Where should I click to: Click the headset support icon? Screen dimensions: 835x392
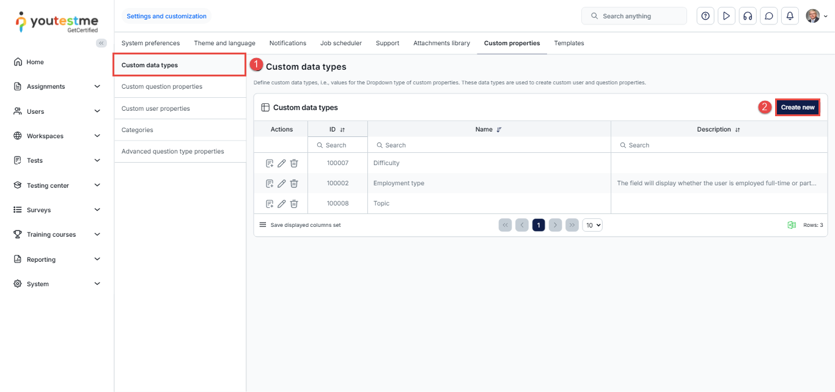(747, 17)
